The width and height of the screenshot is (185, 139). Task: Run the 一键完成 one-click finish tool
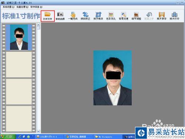click(73, 16)
